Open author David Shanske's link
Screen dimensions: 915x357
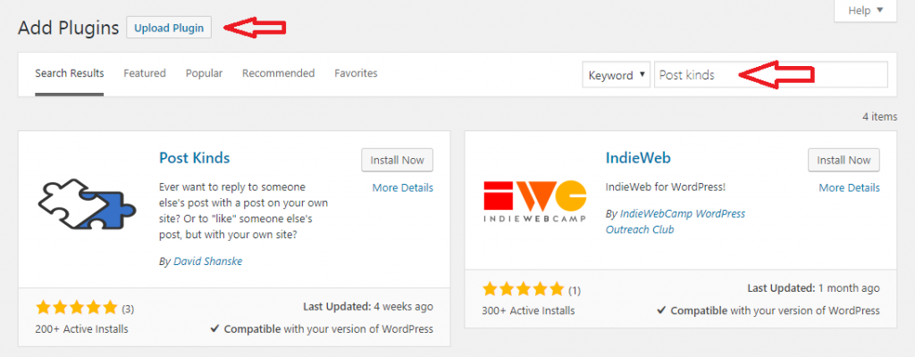tap(207, 262)
